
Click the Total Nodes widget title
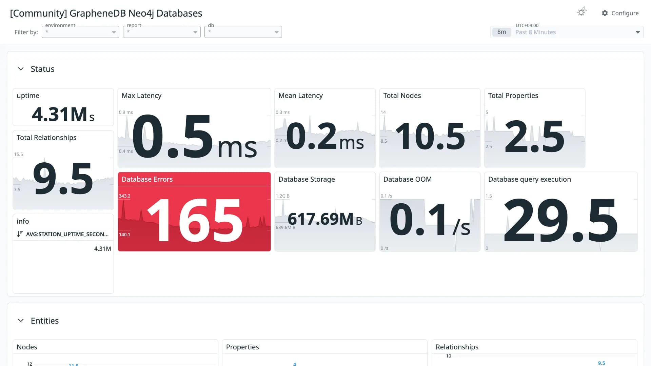402,96
